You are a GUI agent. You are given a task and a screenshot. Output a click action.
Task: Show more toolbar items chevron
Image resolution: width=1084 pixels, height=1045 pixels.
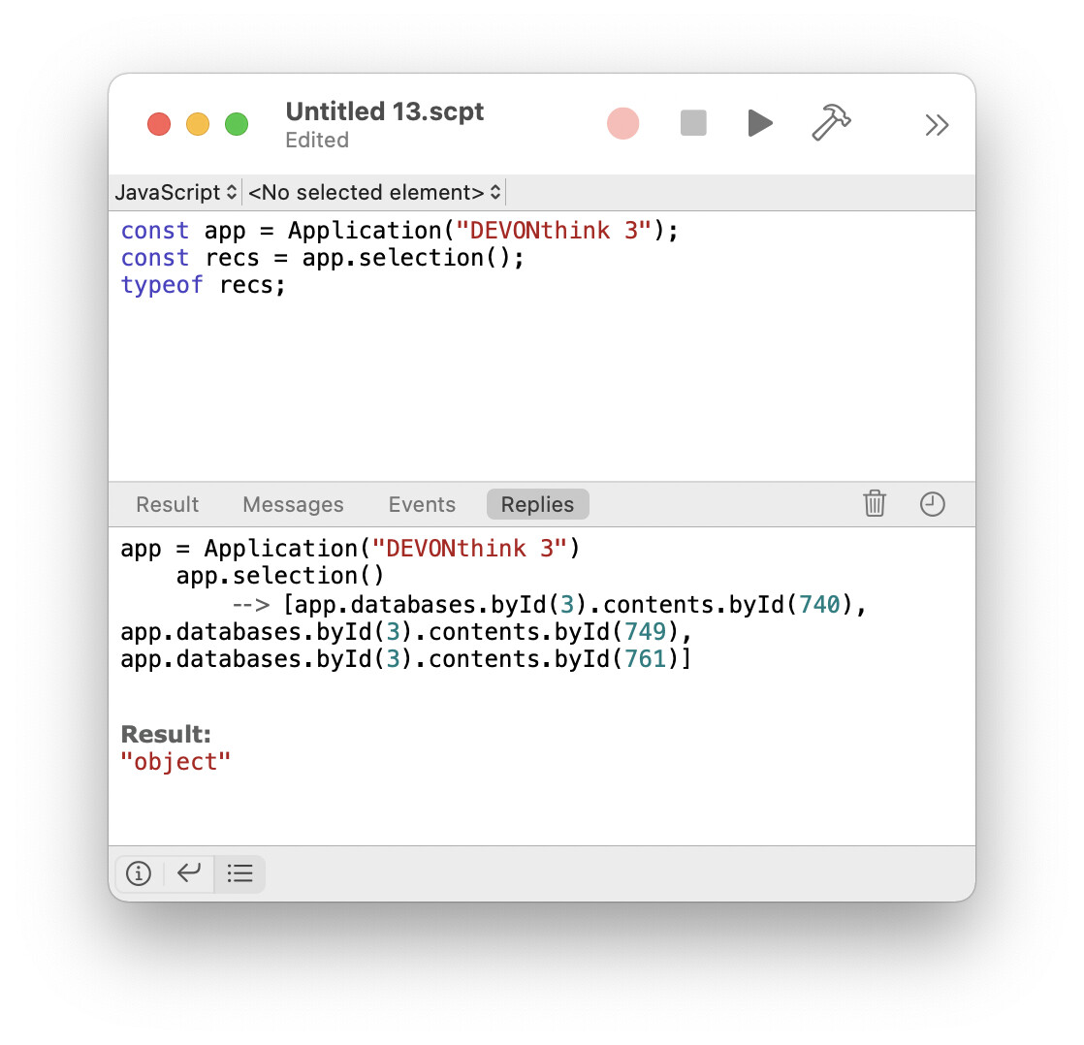pos(936,125)
